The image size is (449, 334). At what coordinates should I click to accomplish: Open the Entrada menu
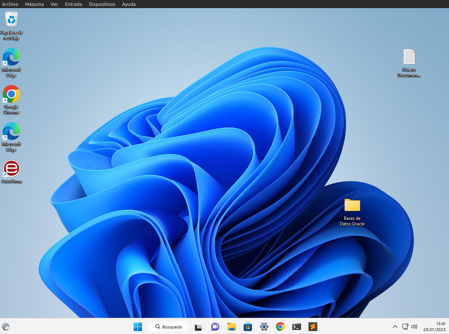73,4
